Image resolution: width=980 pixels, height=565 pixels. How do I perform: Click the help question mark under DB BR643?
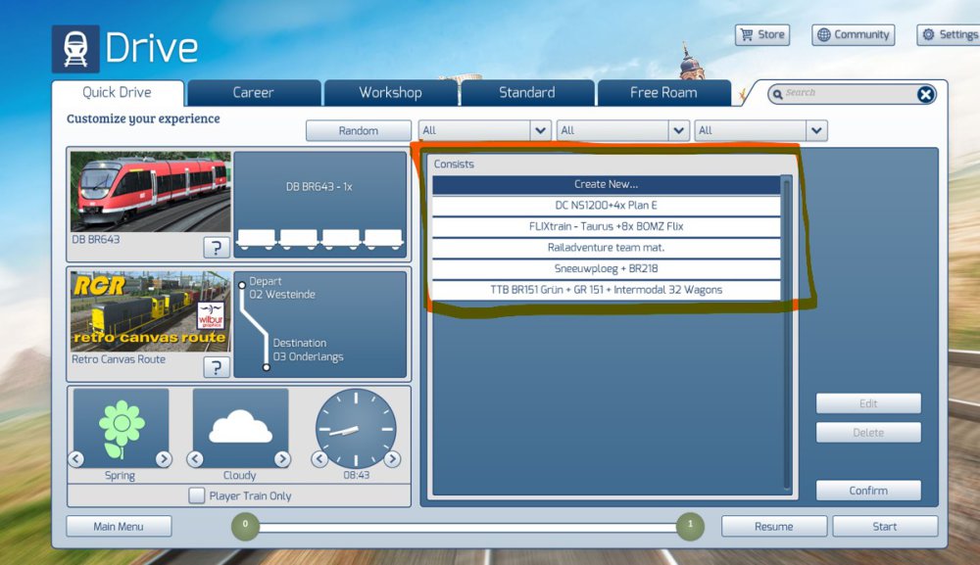pos(217,248)
